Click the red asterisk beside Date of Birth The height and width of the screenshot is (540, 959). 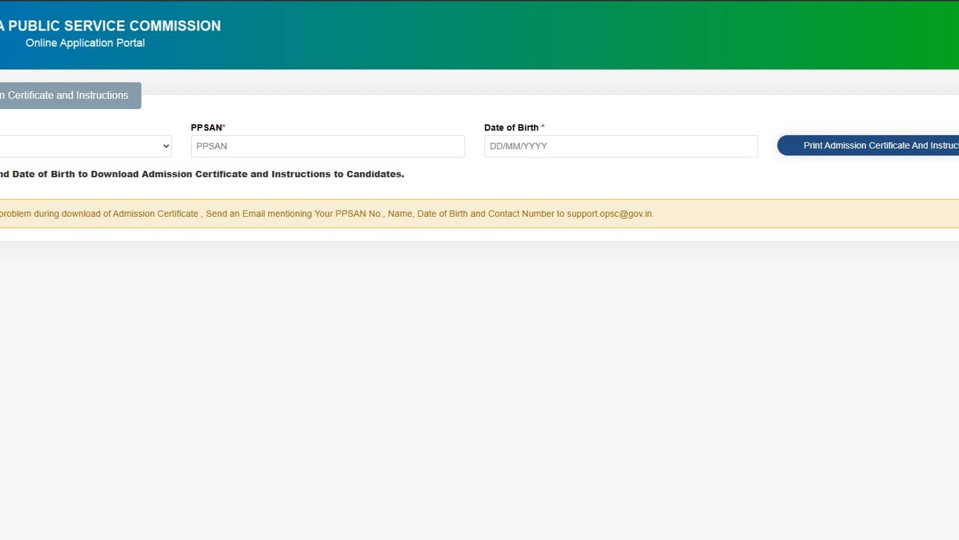[542, 127]
